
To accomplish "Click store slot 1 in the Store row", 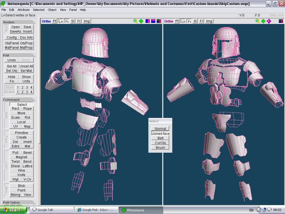I will click(x=18, y=87).
